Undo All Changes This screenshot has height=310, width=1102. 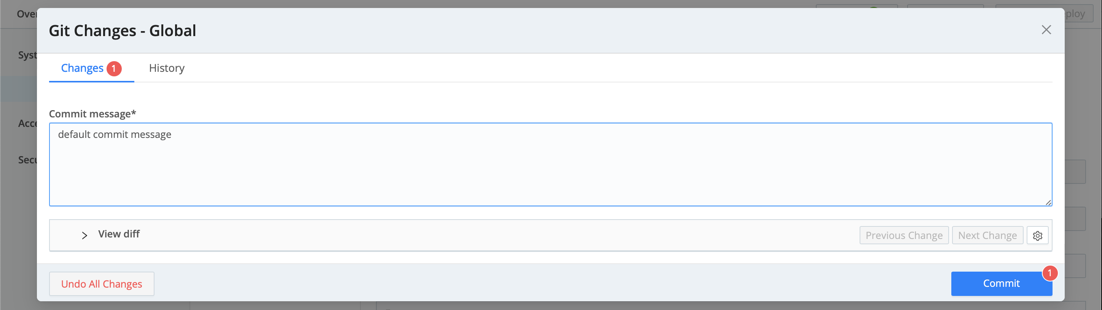(x=101, y=283)
